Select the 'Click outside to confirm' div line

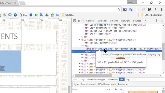coord(115,25)
